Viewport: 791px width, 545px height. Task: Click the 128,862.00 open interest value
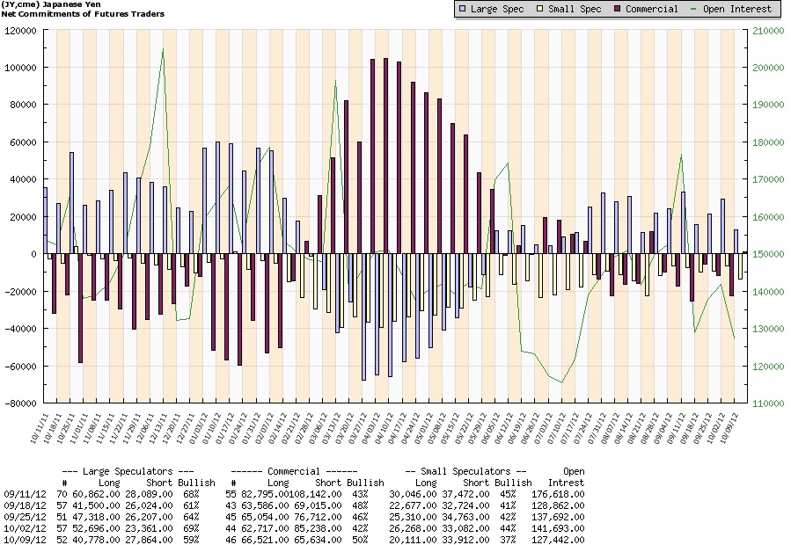[558, 505]
